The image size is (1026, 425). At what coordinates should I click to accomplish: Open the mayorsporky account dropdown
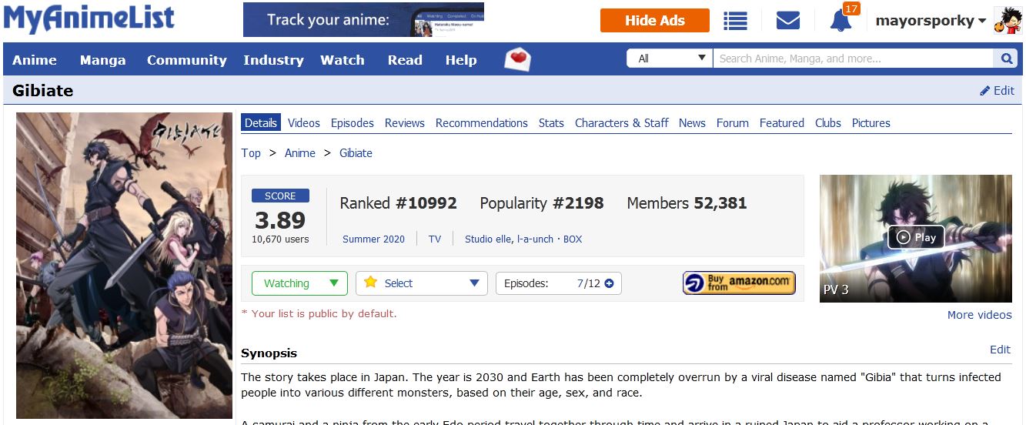pyautogui.click(x=931, y=22)
